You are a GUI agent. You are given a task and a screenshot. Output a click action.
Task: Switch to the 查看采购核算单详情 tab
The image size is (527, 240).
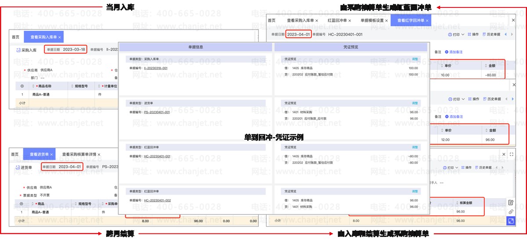pos(79,154)
